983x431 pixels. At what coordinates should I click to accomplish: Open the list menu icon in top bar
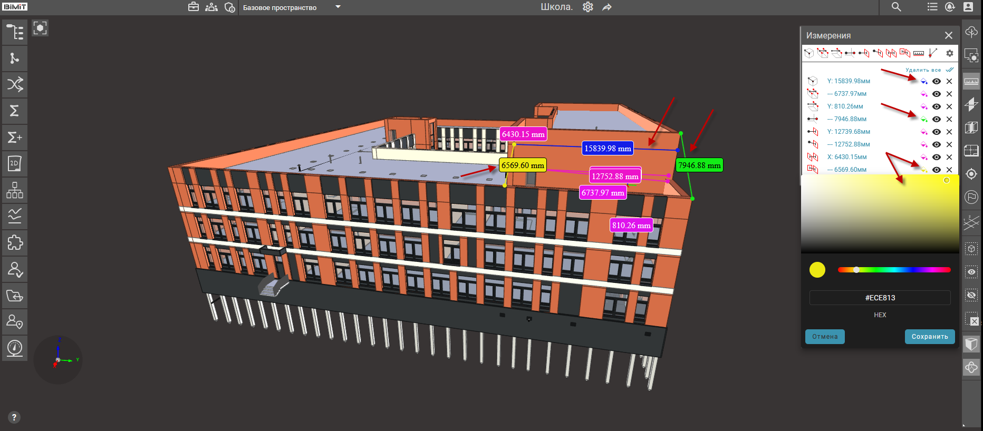pyautogui.click(x=932, y=7)
